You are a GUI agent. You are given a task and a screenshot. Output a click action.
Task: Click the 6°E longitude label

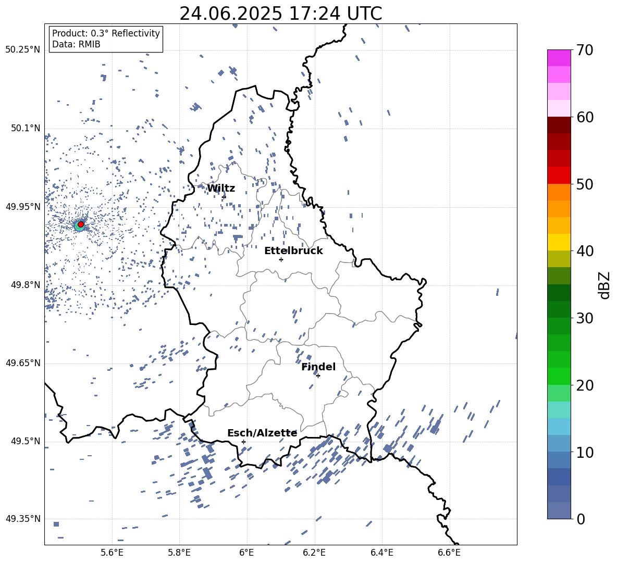(246, 553)
